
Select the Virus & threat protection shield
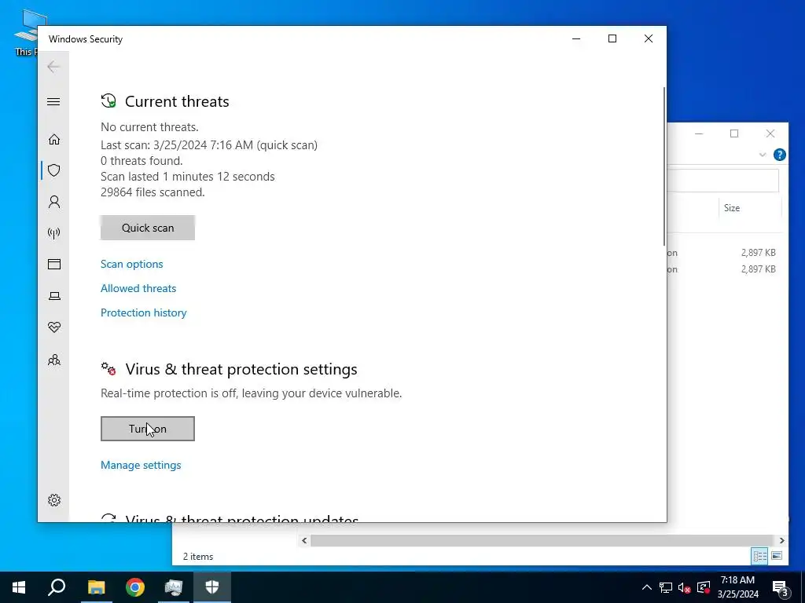pyautogui.click(x=54, y=170)
